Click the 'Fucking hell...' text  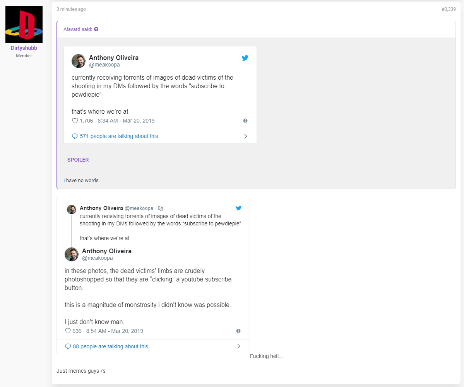[266, 356]
